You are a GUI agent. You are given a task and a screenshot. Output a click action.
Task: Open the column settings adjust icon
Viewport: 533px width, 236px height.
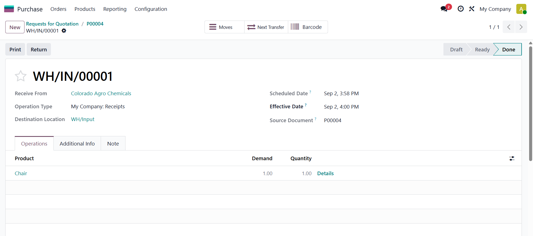pos(512,159)
